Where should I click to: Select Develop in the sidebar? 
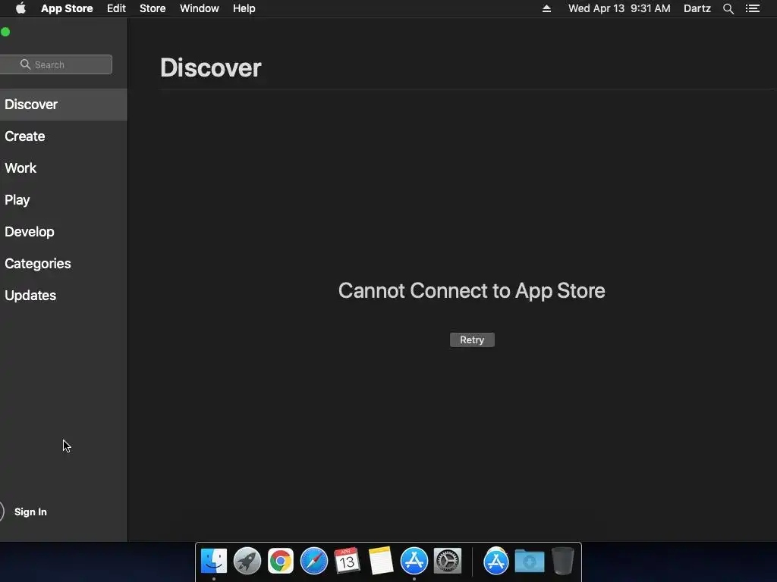tap(64, 232)
